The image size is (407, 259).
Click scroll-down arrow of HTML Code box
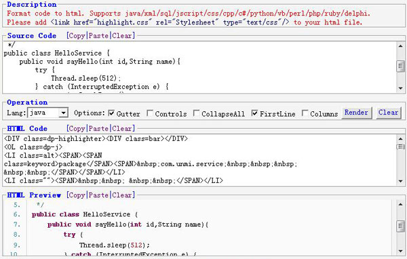[x=400, y=181]
